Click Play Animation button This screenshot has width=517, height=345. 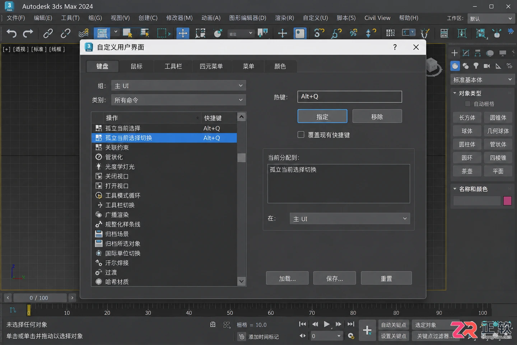point(327,324)
